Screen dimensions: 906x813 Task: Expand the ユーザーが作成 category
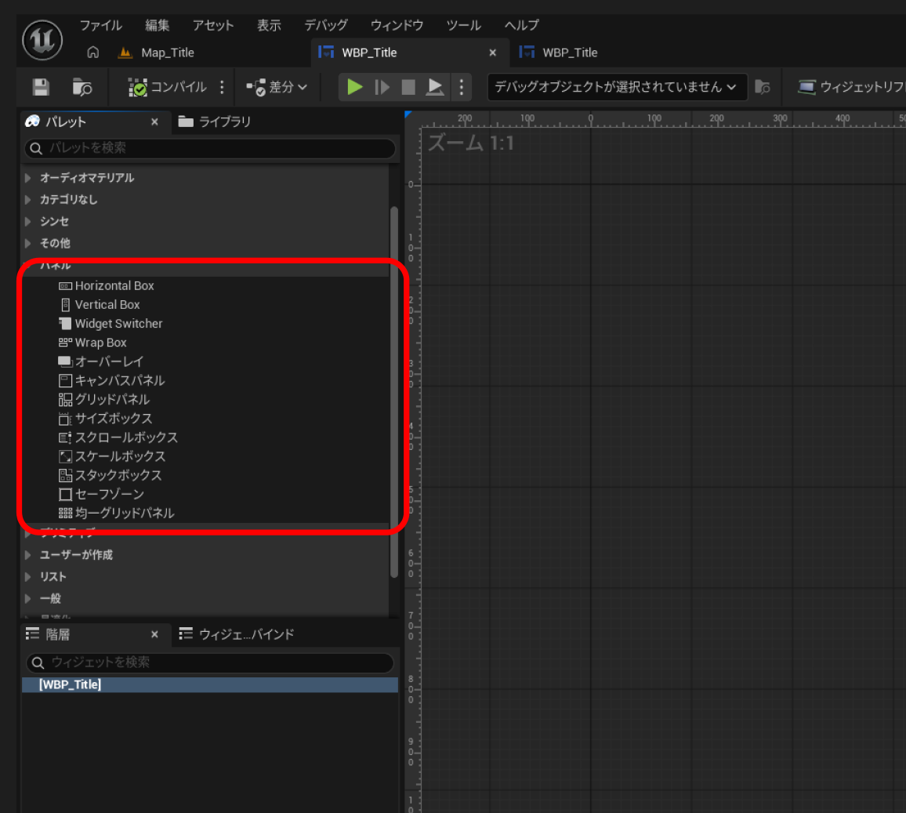coord(76,555)
